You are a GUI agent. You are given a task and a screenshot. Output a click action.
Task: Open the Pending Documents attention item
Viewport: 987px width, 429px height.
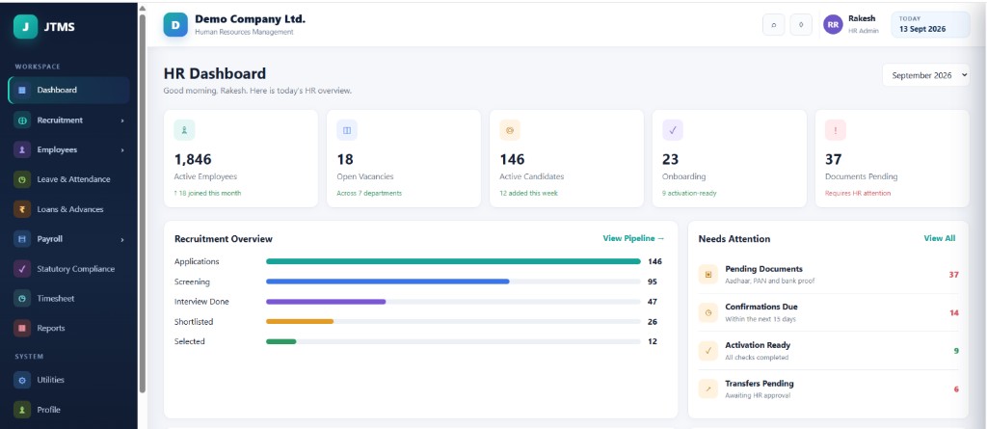828,275
